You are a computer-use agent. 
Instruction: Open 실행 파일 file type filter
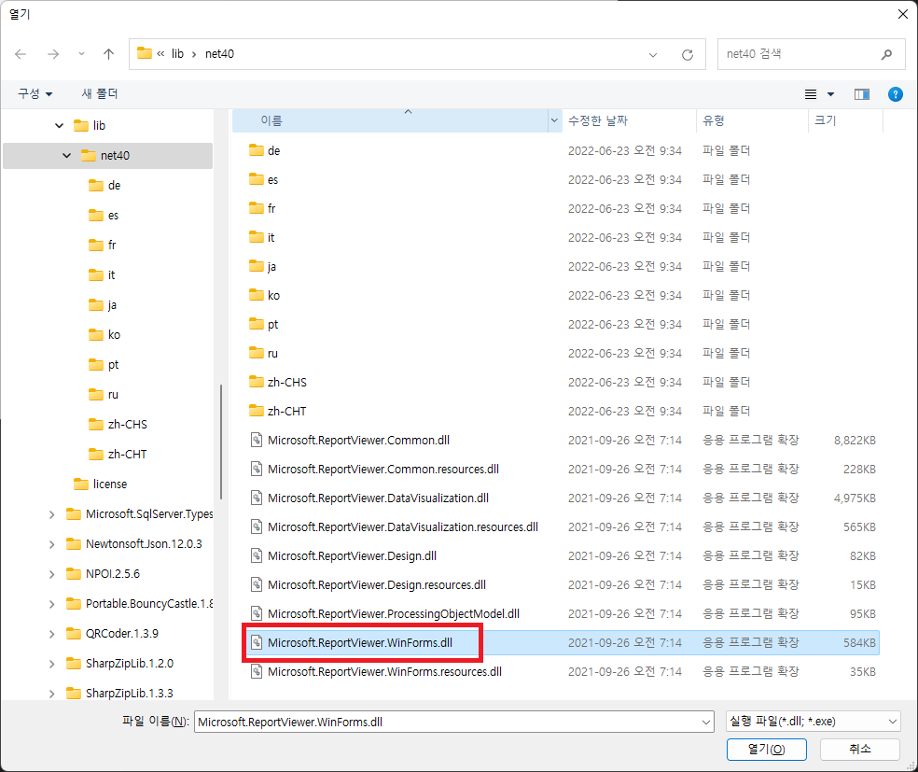[814, 722]
